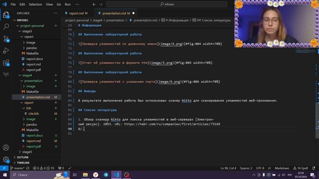Open the taskbar clock and date
The width and height of the screenshot is (319, 179).
pos(301,175)
